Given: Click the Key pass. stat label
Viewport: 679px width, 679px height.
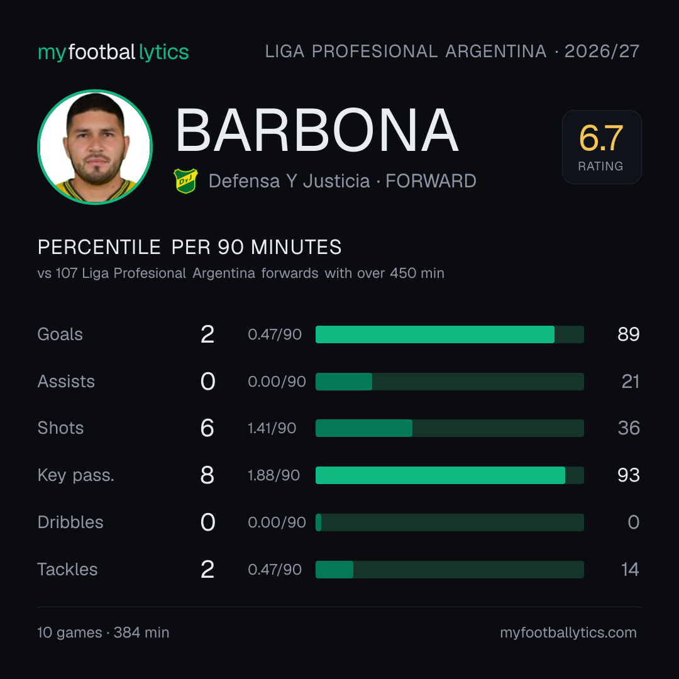Looking at the screenshot, I should tap(76, 475).
